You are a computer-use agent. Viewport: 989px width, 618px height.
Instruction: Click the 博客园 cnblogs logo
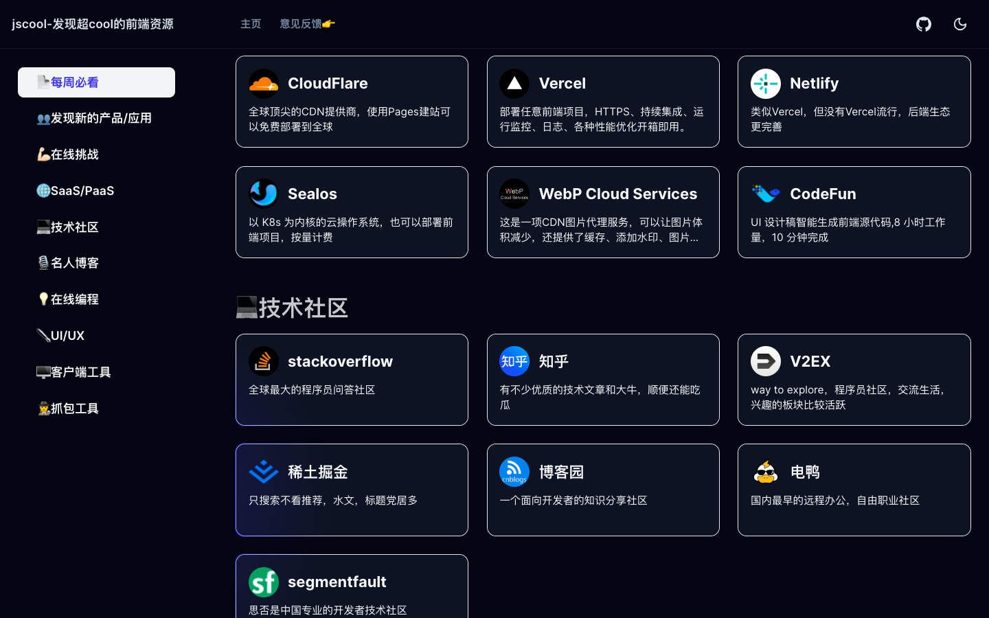point(514,472)
